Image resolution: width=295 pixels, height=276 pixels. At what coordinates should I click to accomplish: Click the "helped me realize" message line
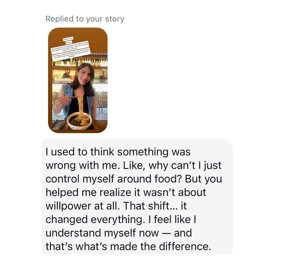tap(126, 192)
